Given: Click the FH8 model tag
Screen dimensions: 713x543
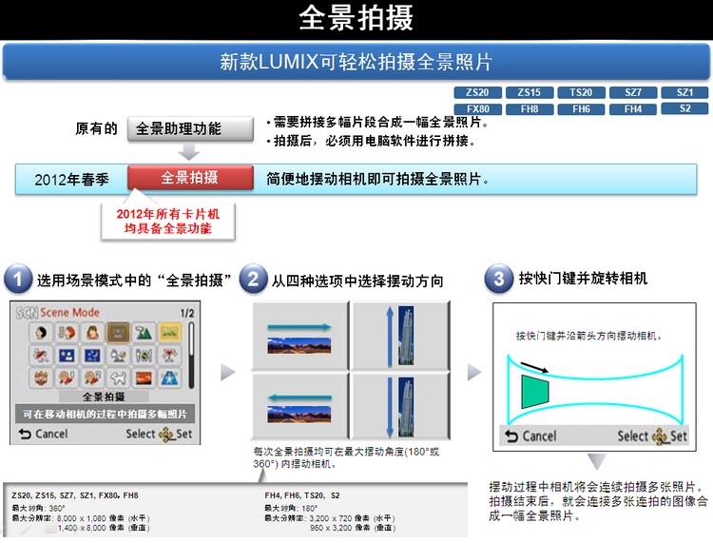Looking at the screenshot, I should pyautogui.click(x=530, y=109).
